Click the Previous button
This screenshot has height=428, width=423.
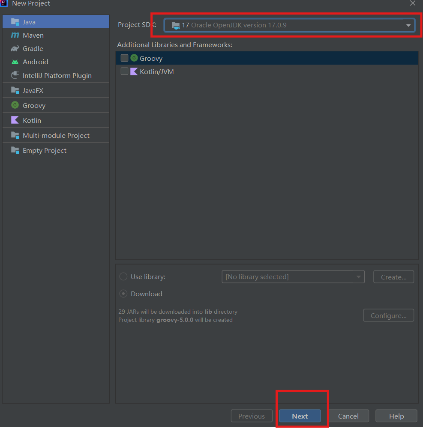(x=252, y=416)
